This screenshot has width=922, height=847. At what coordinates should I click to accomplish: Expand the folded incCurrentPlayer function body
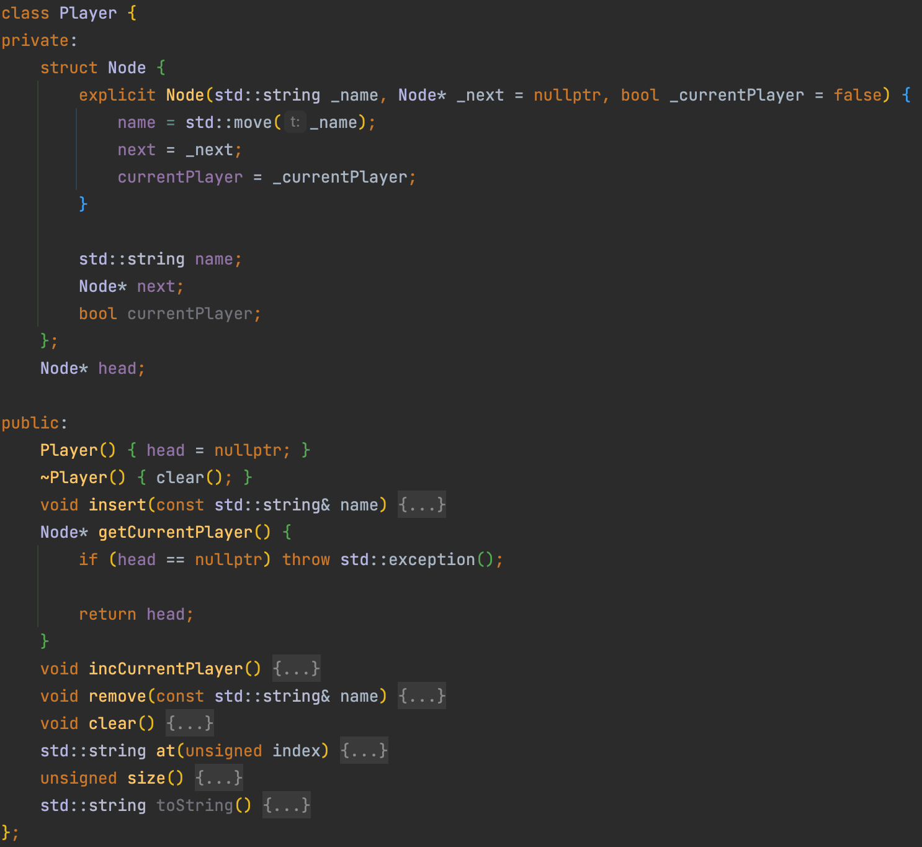point(297,668)
